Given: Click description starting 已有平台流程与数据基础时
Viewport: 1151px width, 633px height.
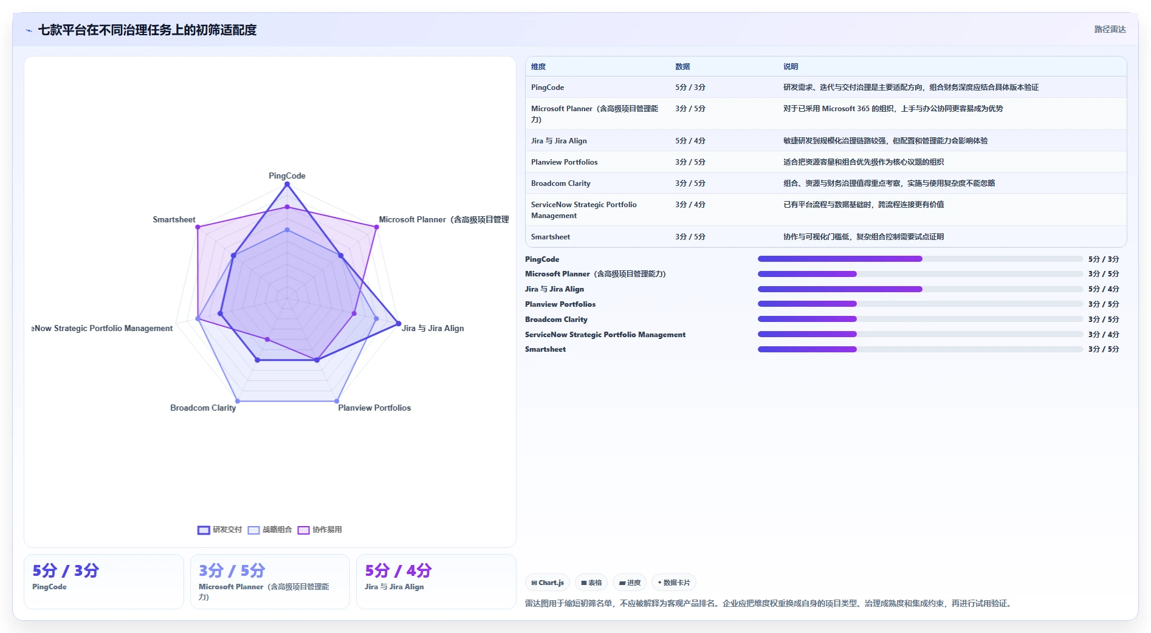Looking at the screenshot, I should (x=864, y=205).
